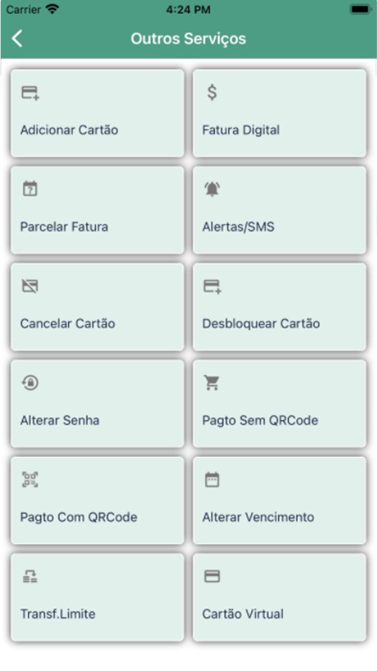Click the add card icon
This screenshot has height=671, width=377.
[x=30, y=93]
